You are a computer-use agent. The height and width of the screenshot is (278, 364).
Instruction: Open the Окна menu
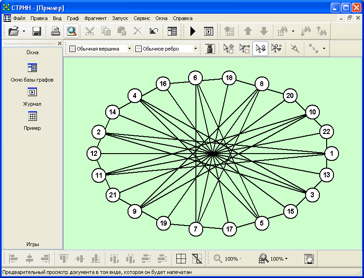tap(161, 18)
